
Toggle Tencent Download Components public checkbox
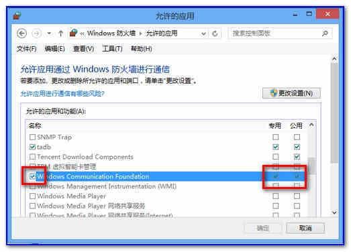(x=297, y=157)
